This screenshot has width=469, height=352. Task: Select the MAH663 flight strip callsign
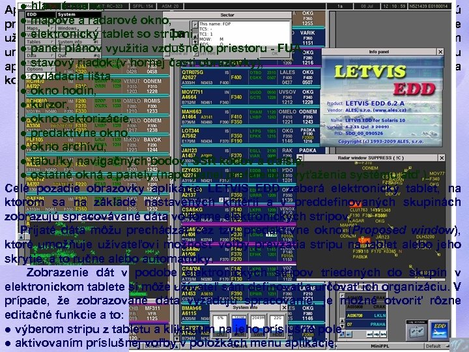(192, 111)
